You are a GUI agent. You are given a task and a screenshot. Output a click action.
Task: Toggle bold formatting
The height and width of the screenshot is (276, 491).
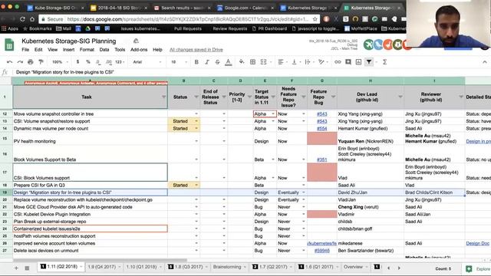pos(196,62)
